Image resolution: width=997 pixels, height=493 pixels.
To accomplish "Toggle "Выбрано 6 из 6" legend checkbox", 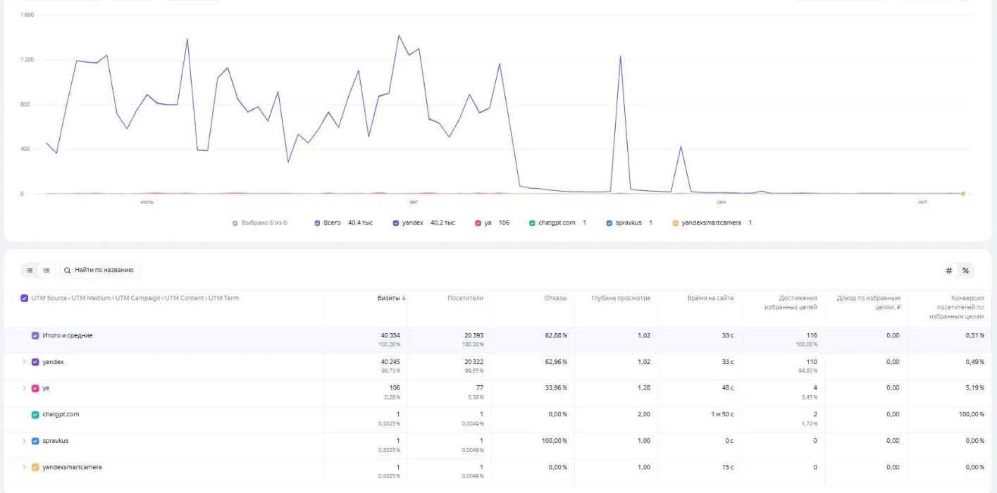I will 235,223.
